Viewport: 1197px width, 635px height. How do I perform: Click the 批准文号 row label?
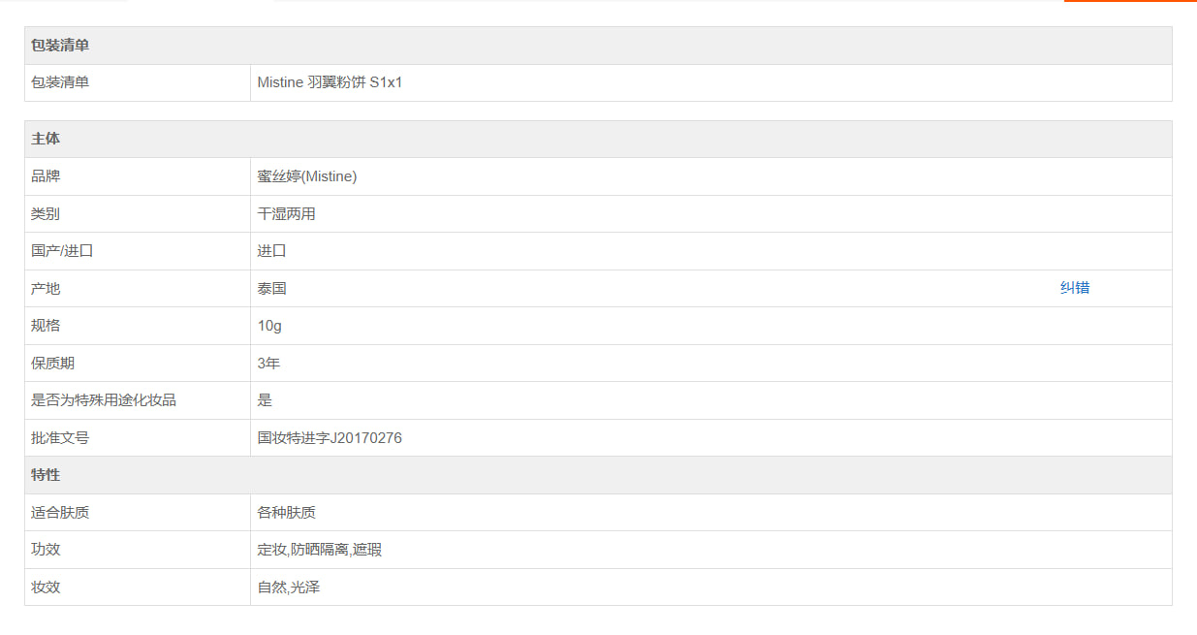60,437
